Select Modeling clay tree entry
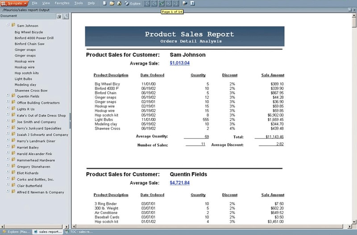Viewport: 357px width, 235px height. point(25,85)
